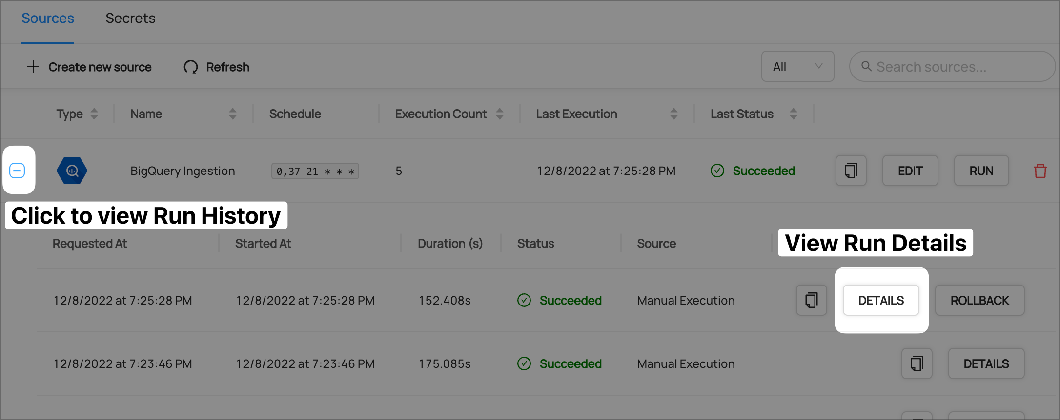Sort by Last Status column
This screenshot has height=420, width=1060.
(794, 114)
